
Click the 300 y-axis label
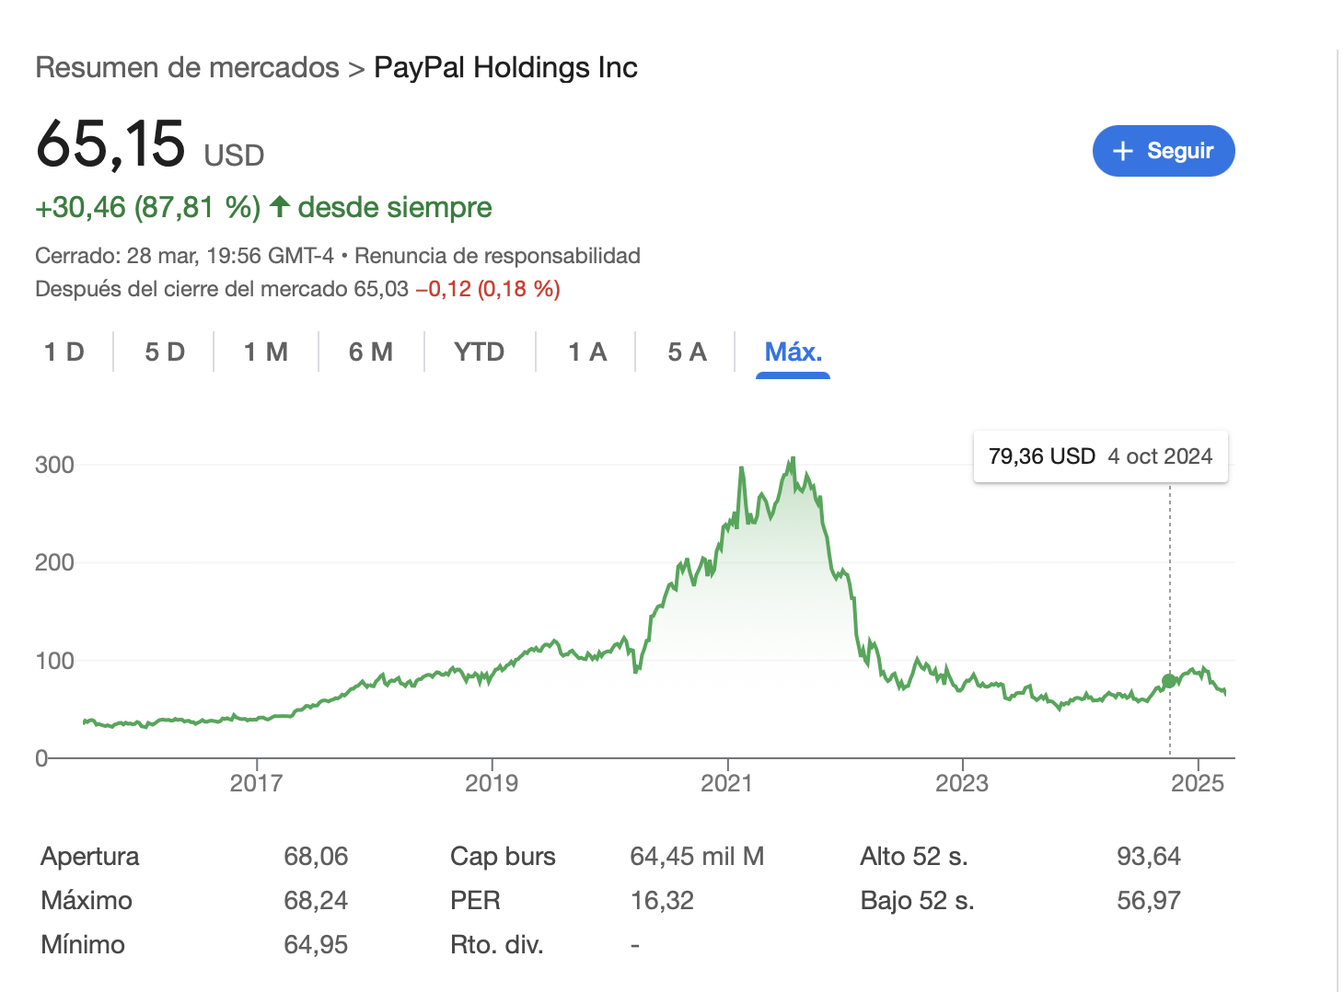[54, 465]
